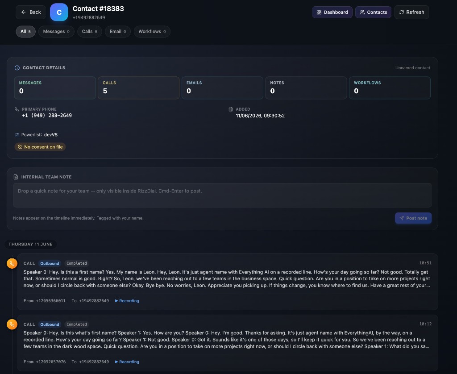457x374 pixels.
Task: Click Completed tag on the 10:12 call
Action: click(77, 324)
